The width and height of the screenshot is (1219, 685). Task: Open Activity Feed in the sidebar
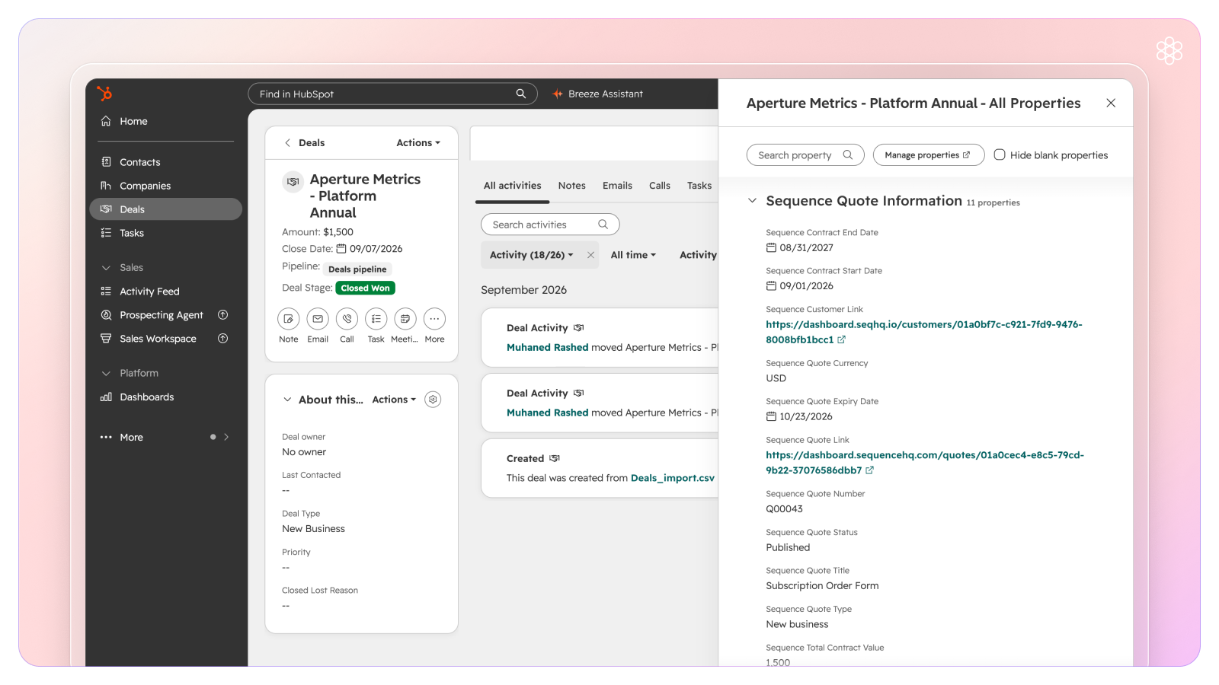pos(165,292)
